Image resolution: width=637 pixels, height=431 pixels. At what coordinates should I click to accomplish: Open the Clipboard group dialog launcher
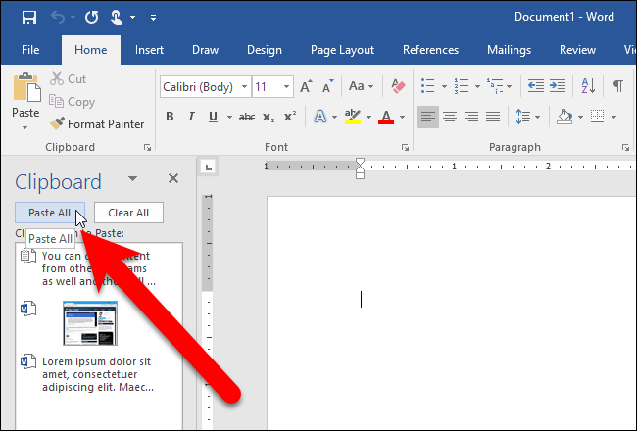(147, 148)
